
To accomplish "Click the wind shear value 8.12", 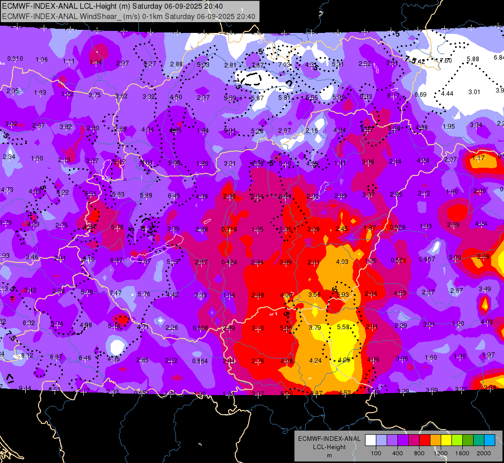I will [27, 355].
